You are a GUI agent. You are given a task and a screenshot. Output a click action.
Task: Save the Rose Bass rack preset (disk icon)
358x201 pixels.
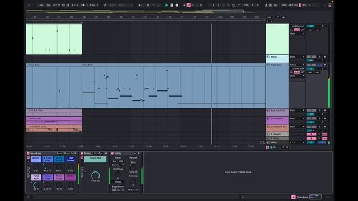[76, 154]
